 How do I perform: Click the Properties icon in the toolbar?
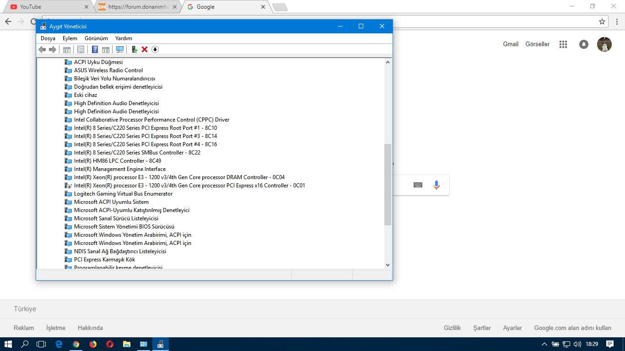click(x=81, y=49)
